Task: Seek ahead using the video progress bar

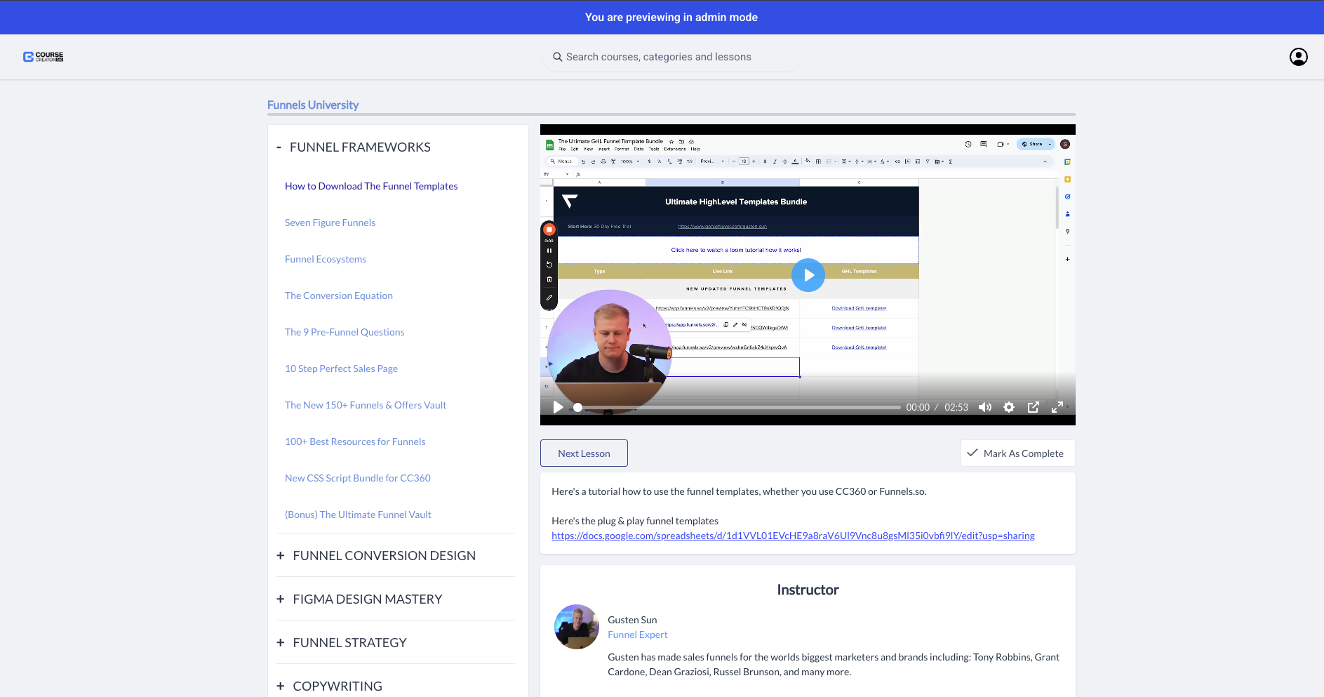Action: coord(737,407)
